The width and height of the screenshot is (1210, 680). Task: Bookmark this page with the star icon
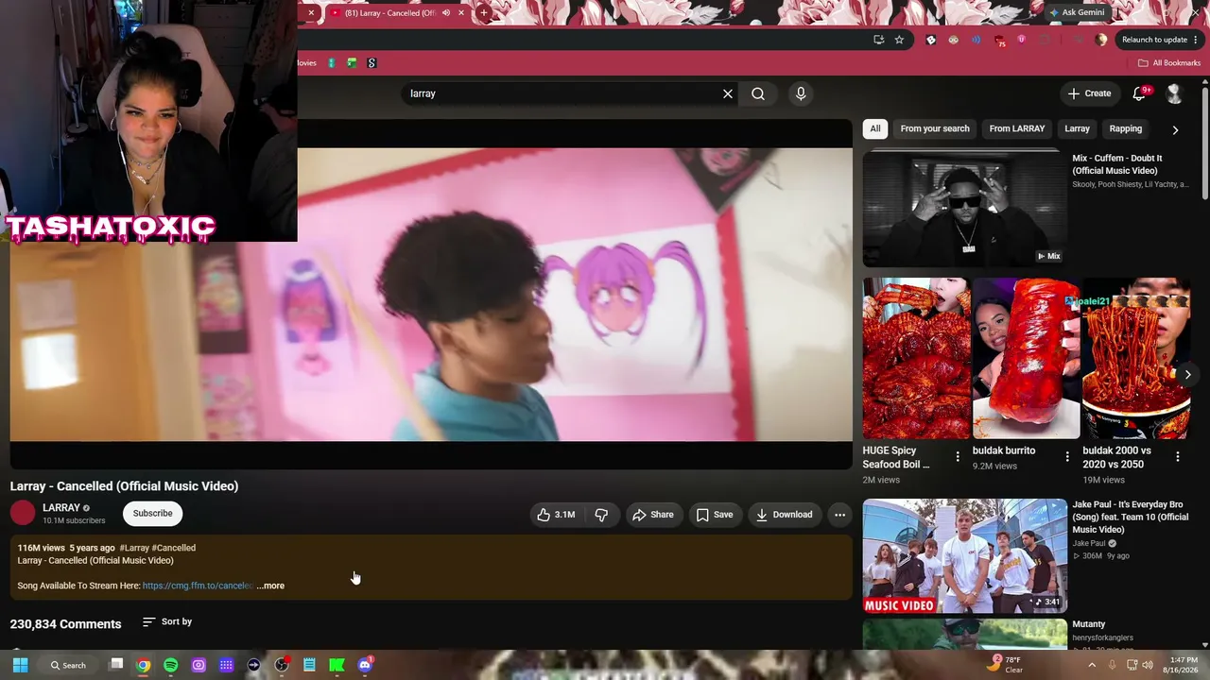(x=899, y=40)
